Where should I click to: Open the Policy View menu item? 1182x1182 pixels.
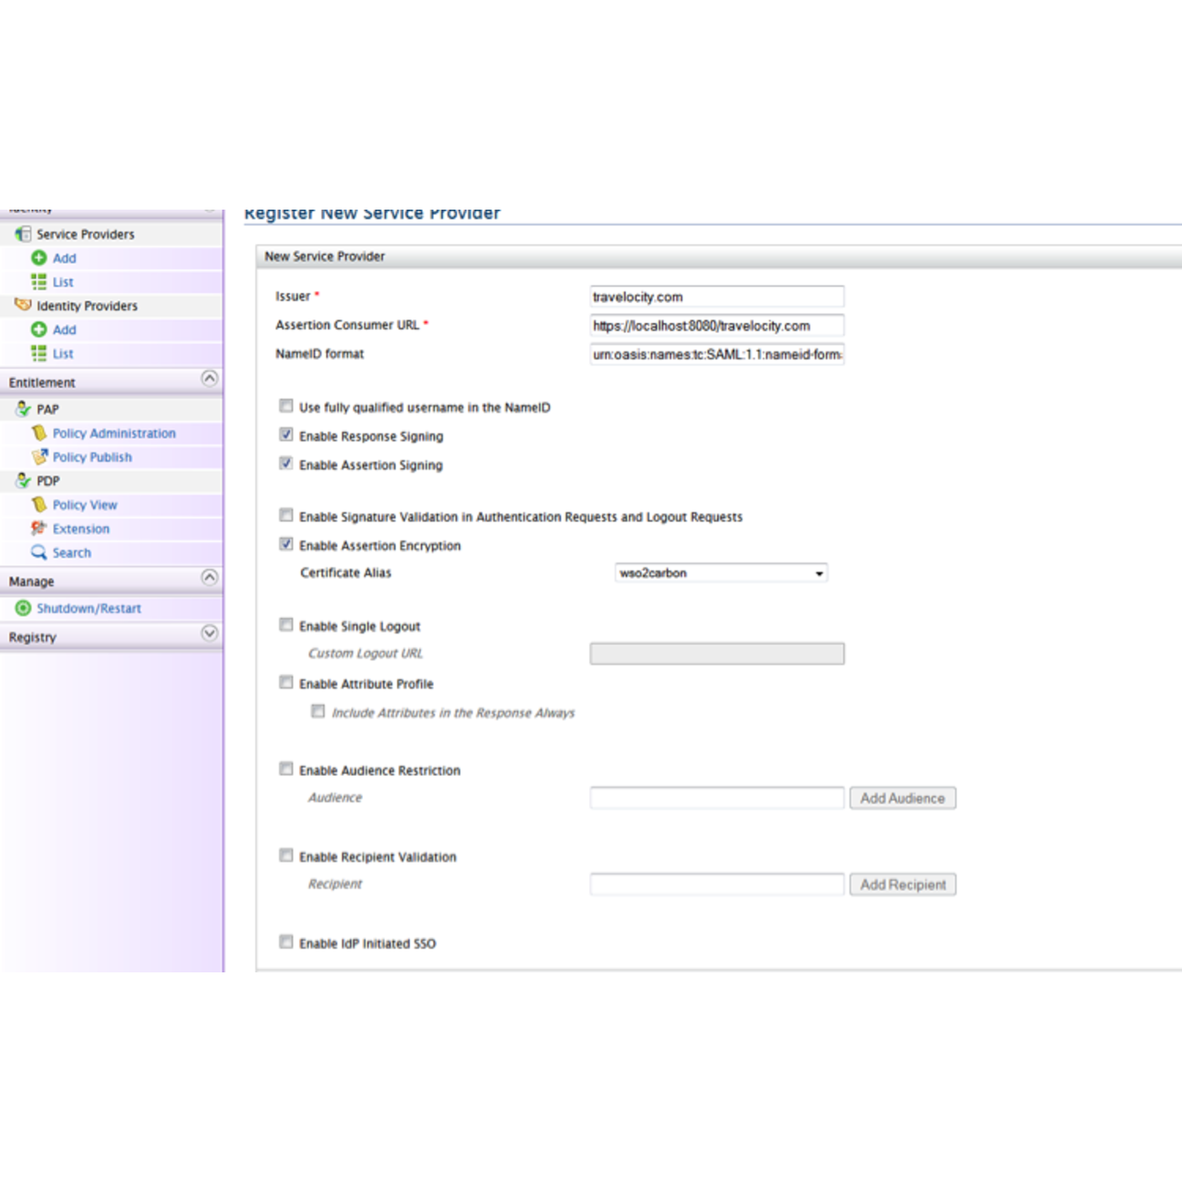pyautogui.click(x=85, y=505)
